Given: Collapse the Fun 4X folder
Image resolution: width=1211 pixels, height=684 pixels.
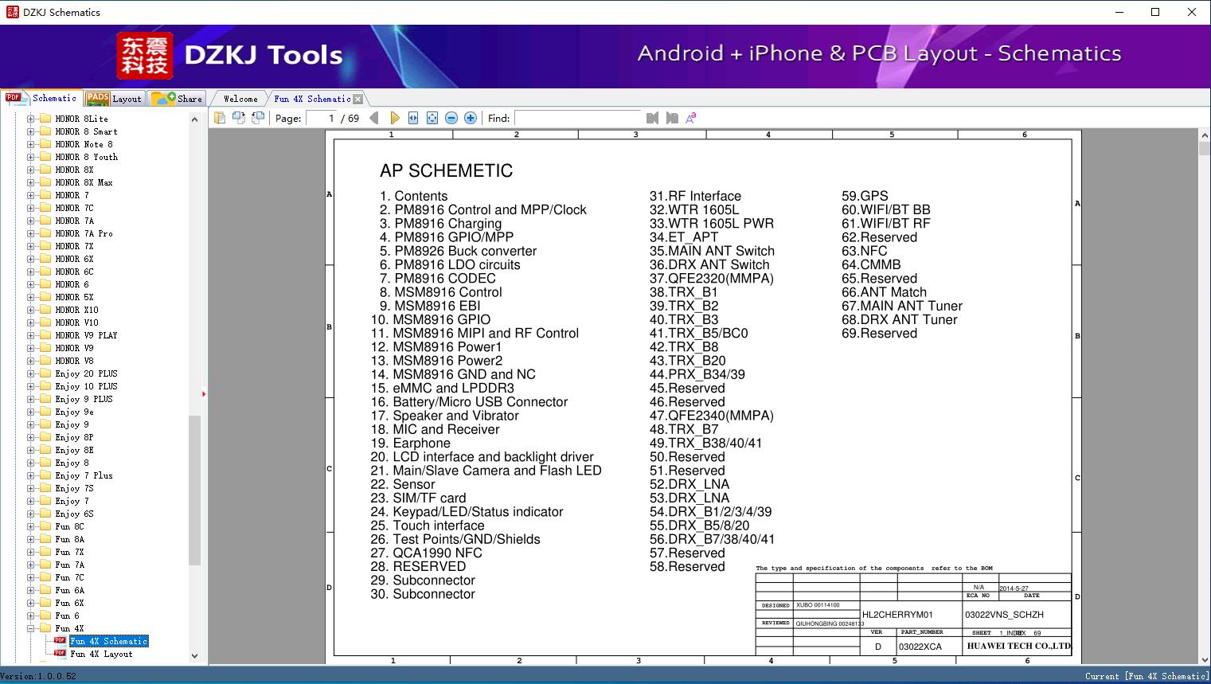Looking at the screenshot, I should 31,628.
